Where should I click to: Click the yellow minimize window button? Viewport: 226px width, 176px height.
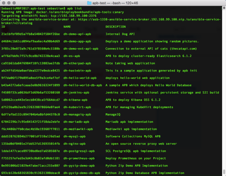(9, 3)
